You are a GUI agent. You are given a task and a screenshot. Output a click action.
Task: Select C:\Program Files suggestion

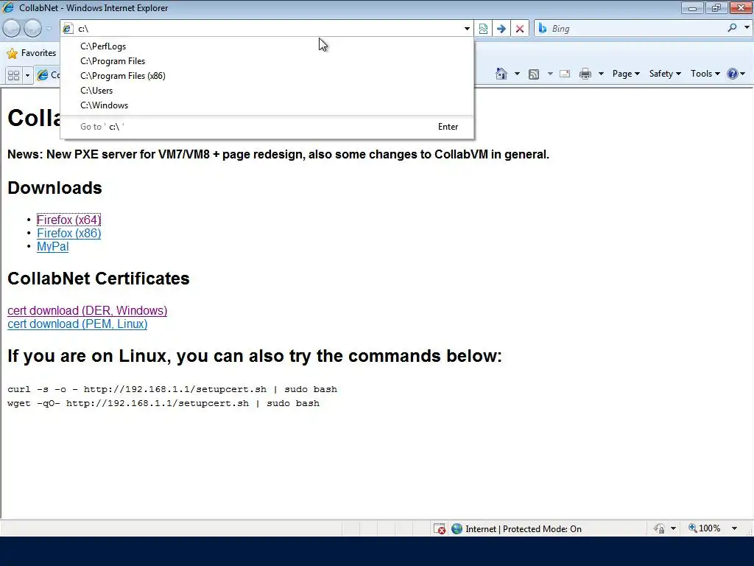[267, 61]
